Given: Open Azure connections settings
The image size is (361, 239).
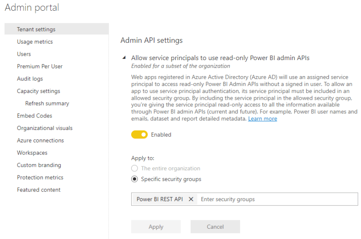Looking at the screenshot, I should [40, 141].
